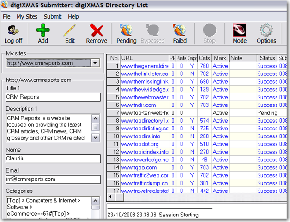Select the www.topdot.org URL cell
Viewport: 290px width, 222px height.
tap(145, 144)
